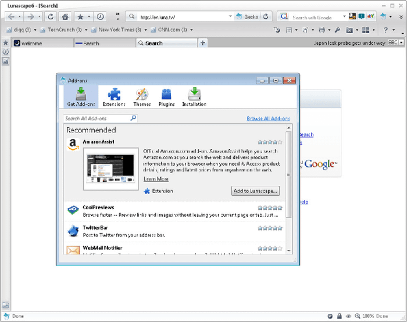407x322 pixels.
Task: Switch to the middle Search tab
Action: click(x=105, y=43)
